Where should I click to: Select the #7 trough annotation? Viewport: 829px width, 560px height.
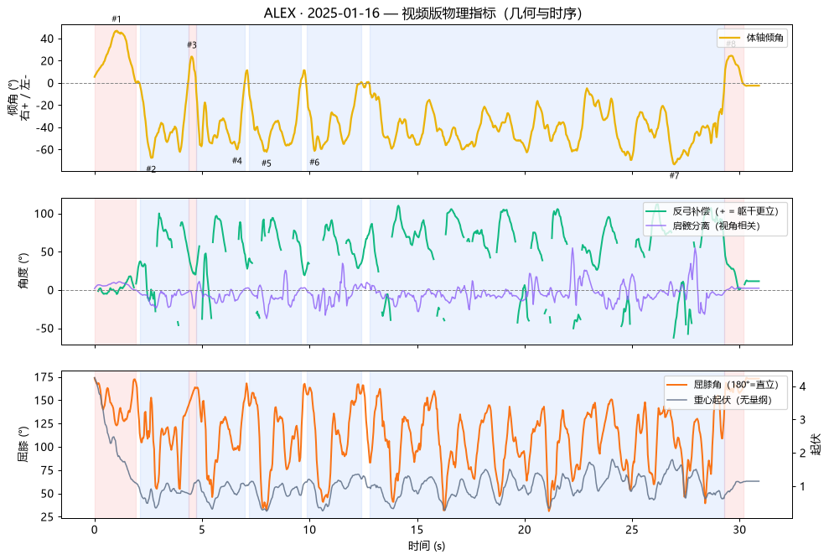pos(674,175)
